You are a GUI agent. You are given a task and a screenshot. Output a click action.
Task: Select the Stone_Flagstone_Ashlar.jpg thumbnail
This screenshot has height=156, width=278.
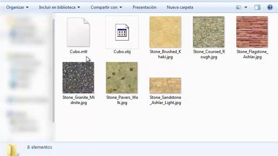[252, 32]
